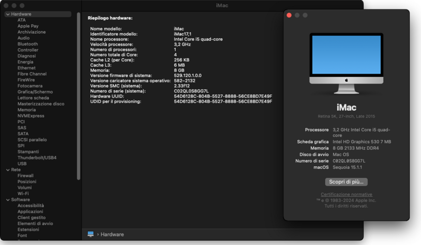Open Energia sidebar entry

click(25, 62)
